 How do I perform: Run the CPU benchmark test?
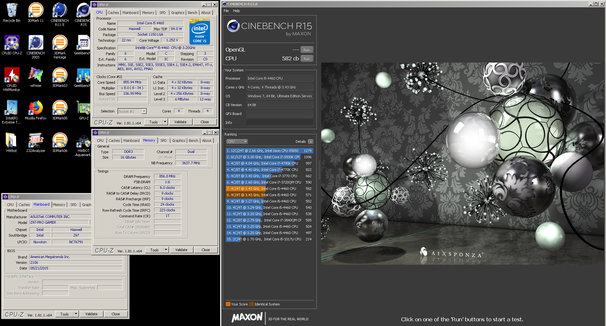coord(306,59)
